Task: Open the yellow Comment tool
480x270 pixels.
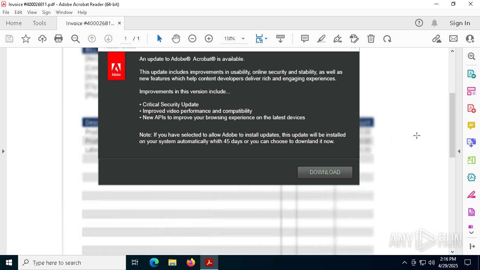Action: [x=471, y=125]
